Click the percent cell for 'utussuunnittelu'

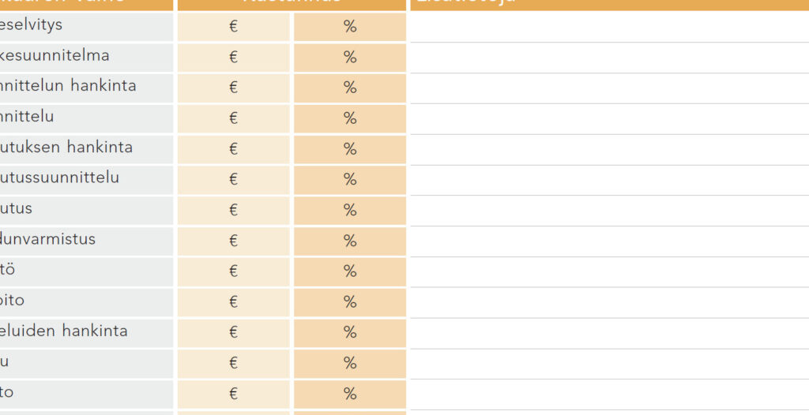click(x=350, y=179)
